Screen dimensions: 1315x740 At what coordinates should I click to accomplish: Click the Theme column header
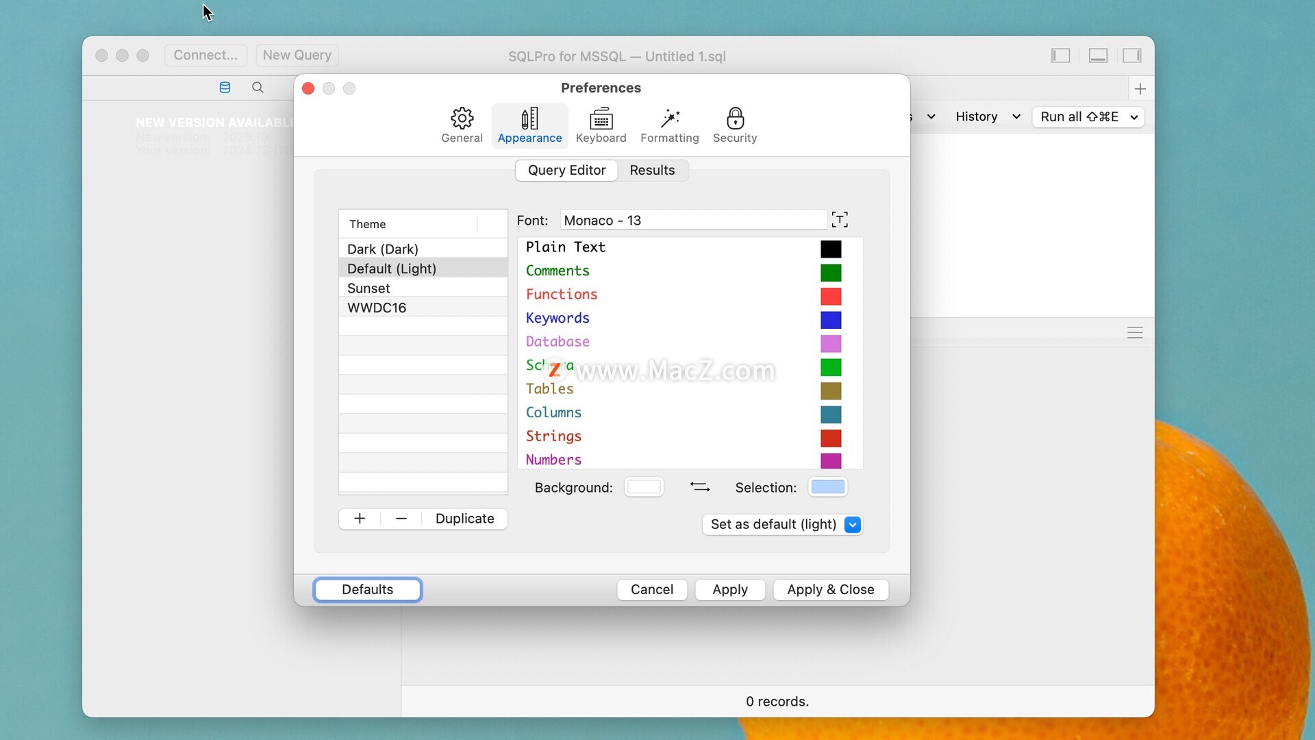click(x=408, y=224)
